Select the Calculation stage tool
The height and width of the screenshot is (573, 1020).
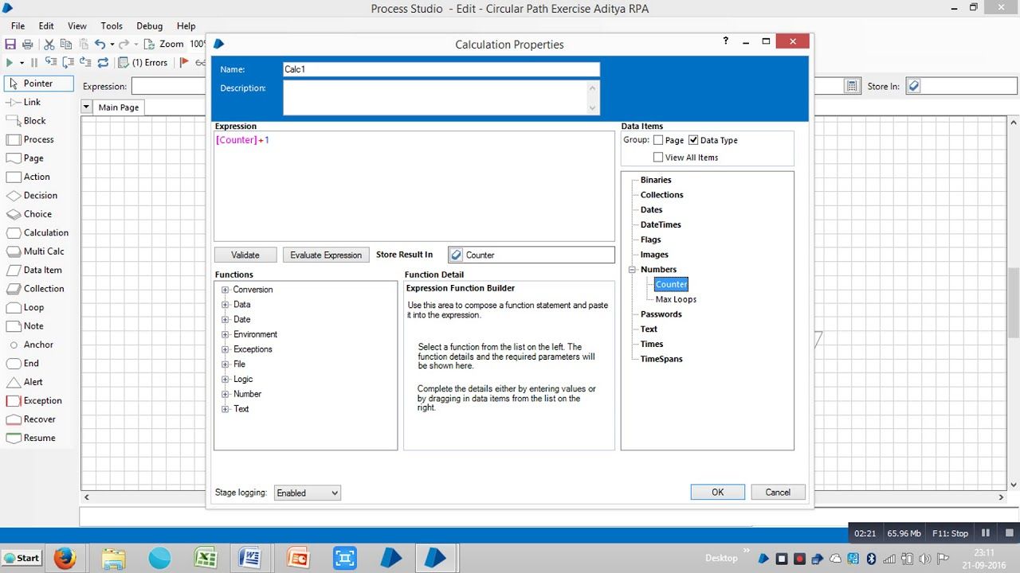(37, 232)
